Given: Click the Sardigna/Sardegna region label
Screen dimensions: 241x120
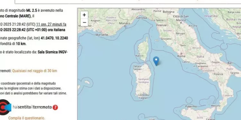Looking at the screenshot, I should click(x=143, y=81).
